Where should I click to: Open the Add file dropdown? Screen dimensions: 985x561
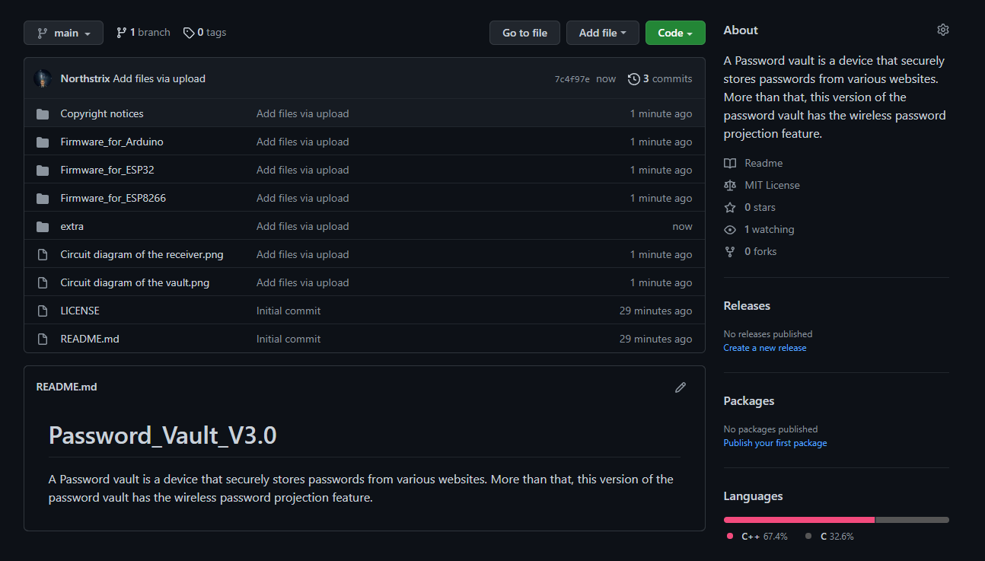point(602,32)
